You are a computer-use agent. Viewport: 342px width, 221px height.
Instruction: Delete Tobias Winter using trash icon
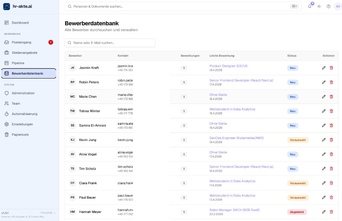pos(331,111)
